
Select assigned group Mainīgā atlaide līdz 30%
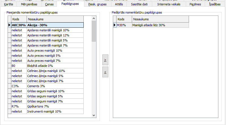pos(160,25)
